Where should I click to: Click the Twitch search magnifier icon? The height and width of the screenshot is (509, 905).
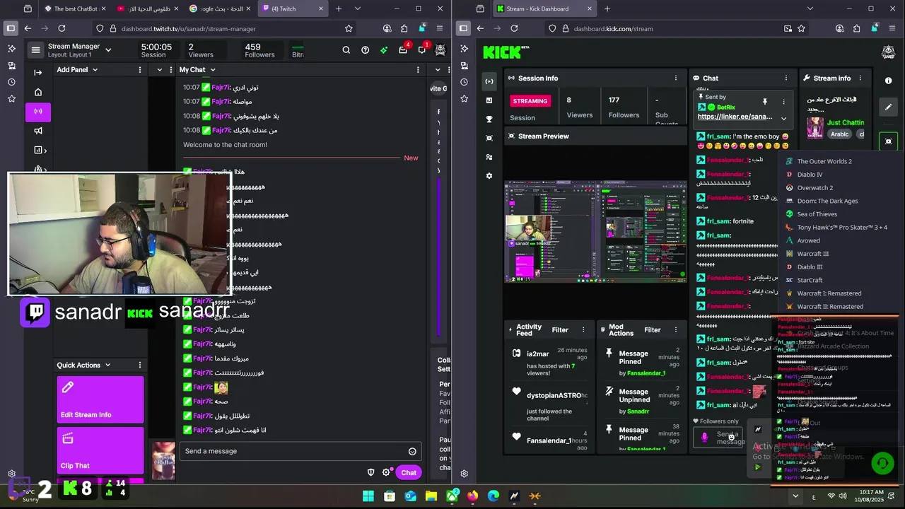346,50
